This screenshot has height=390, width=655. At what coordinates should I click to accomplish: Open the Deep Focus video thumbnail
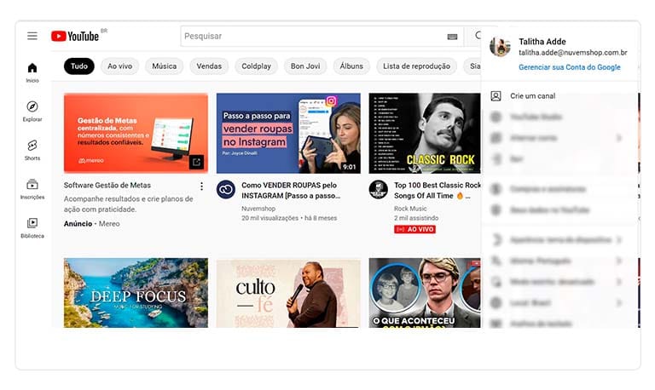coord(136,292)
